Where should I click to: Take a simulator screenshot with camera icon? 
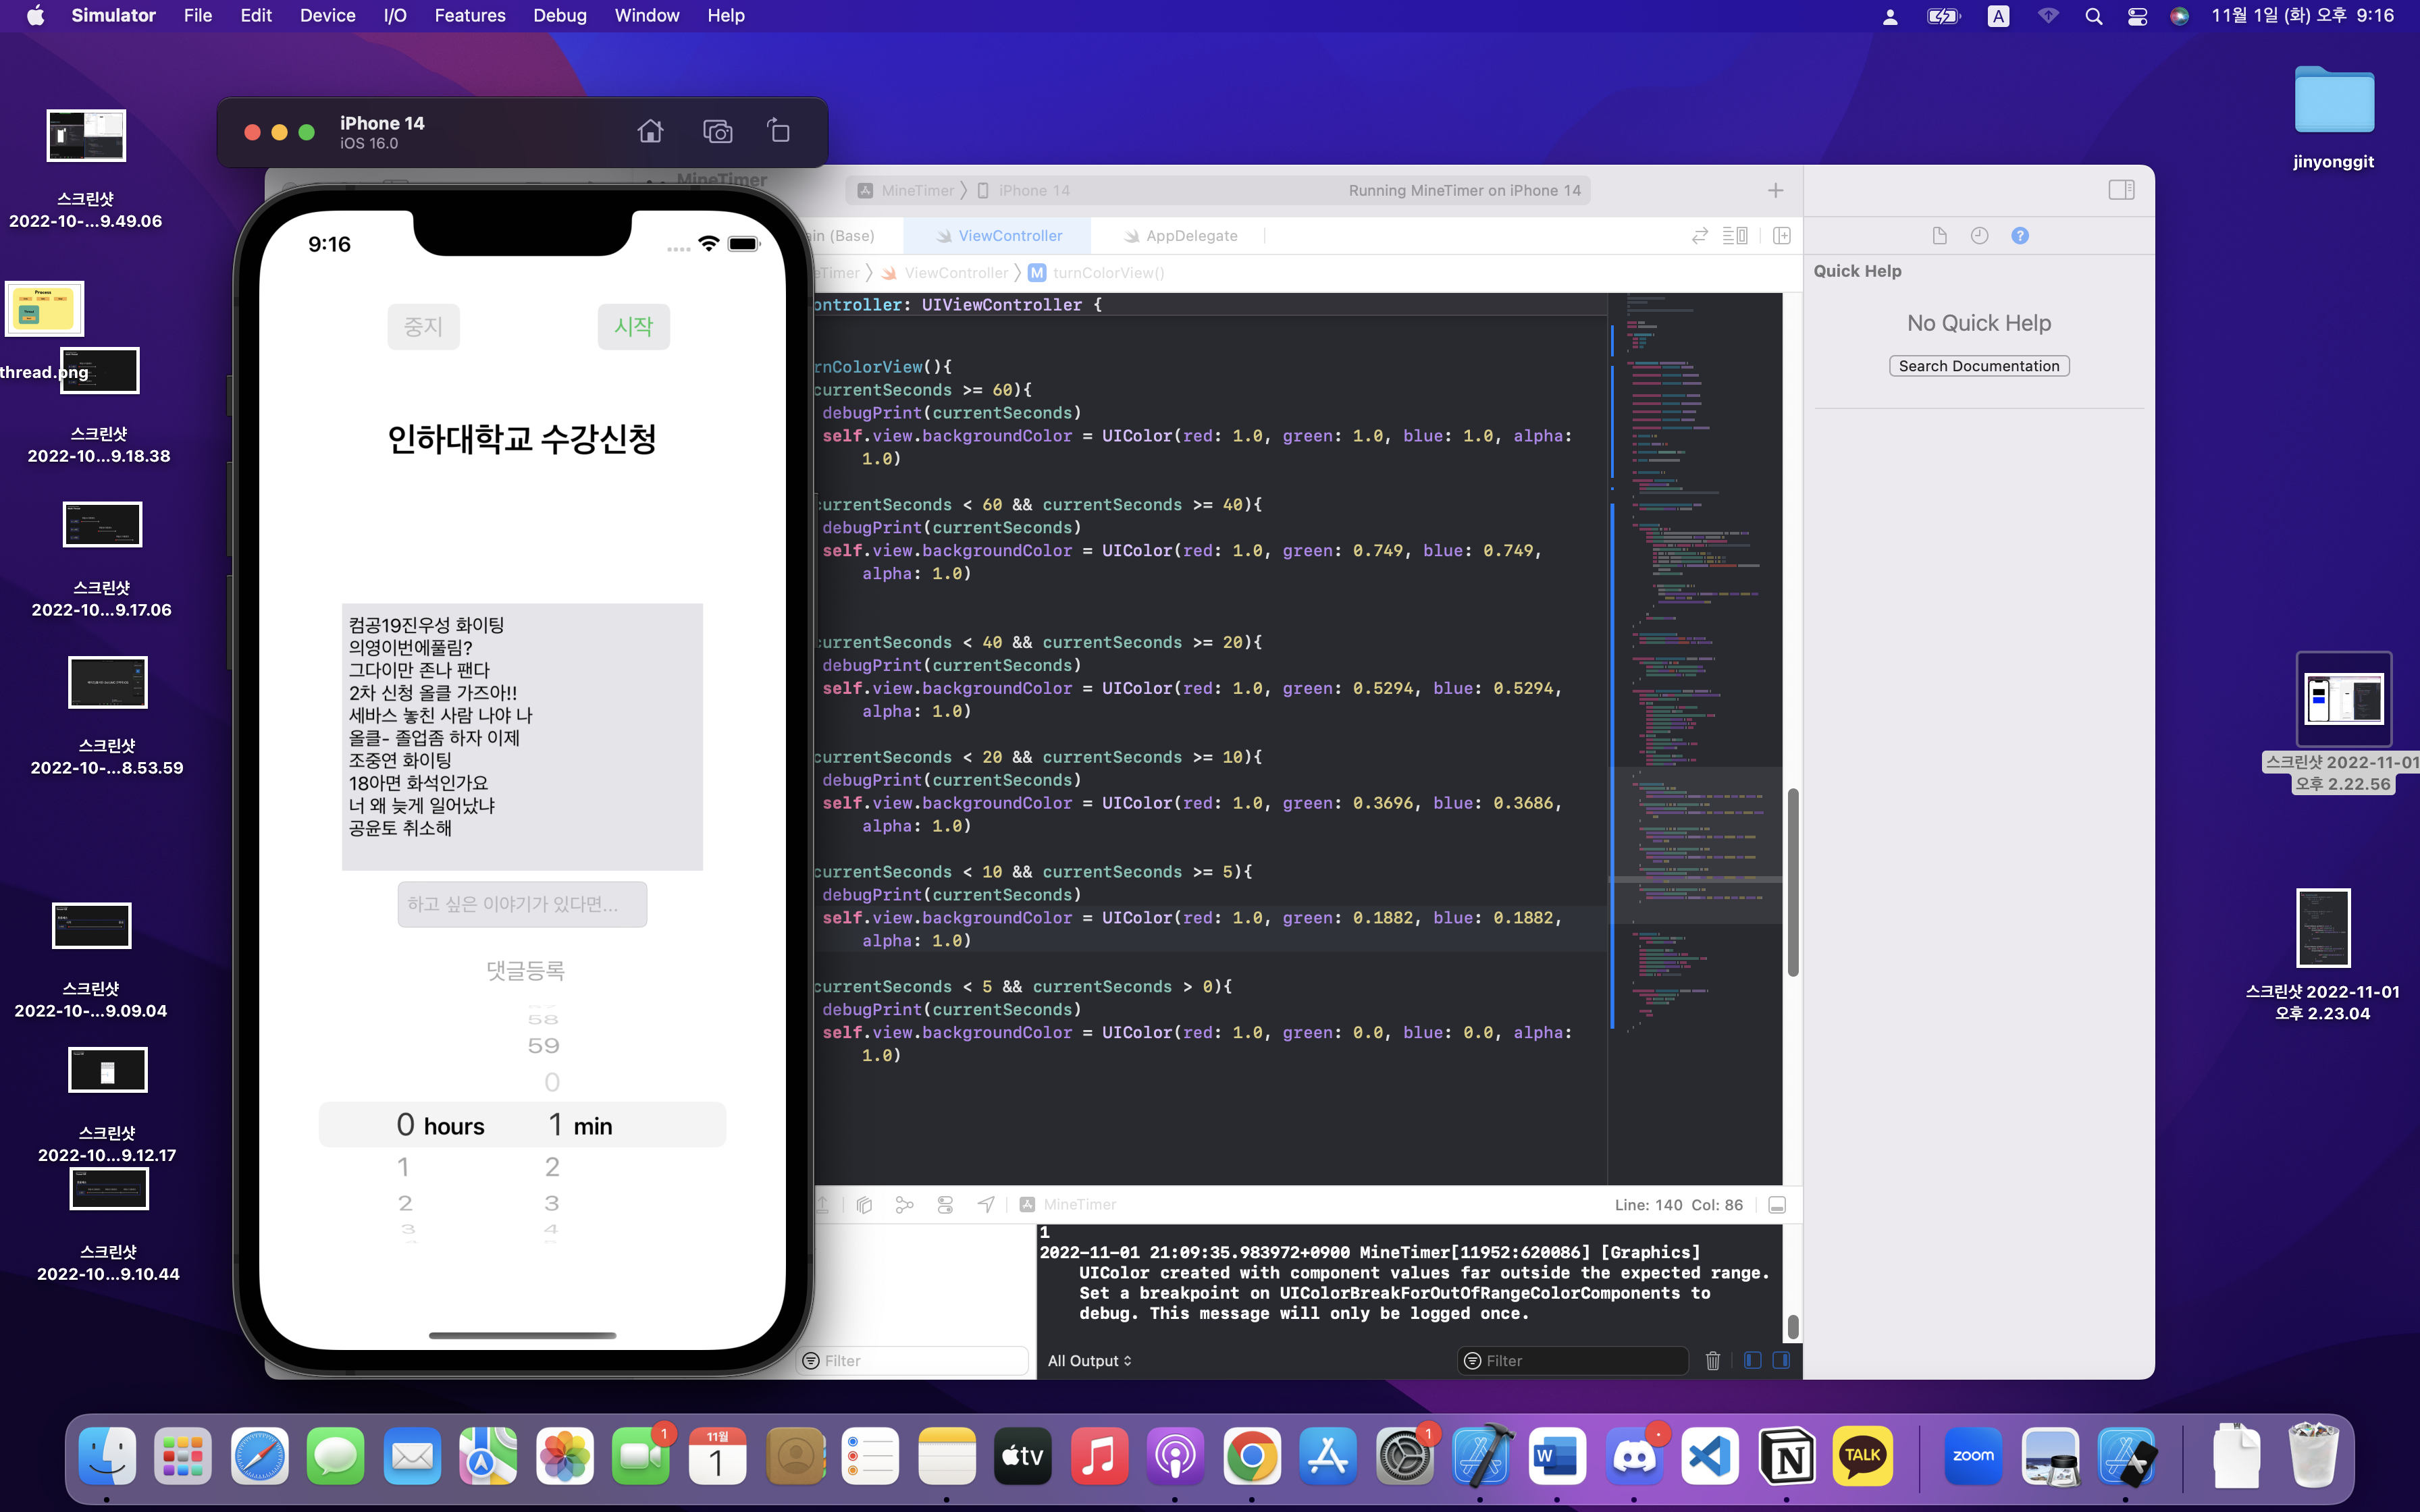[717, 131]
